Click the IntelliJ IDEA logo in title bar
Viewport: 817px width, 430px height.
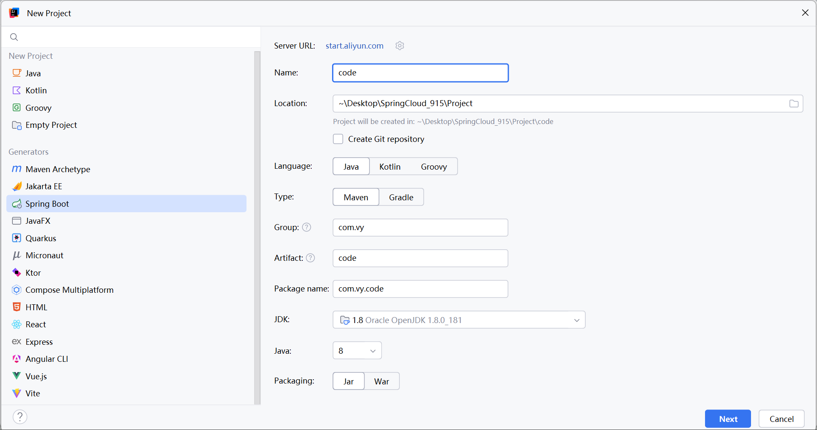click(14, 13)
